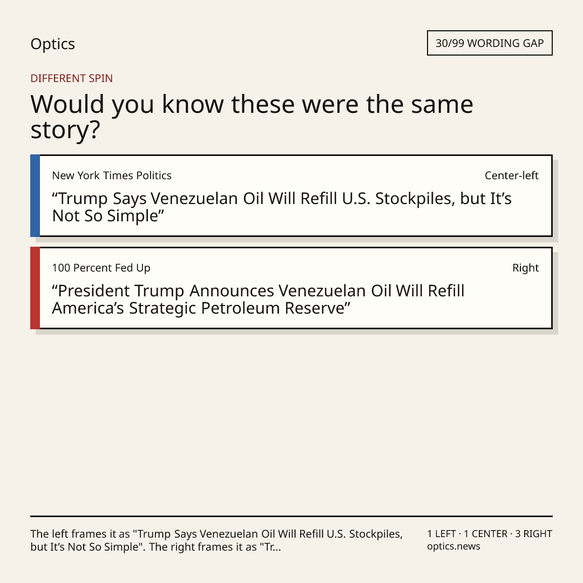Viewport: 583px width, 583px height.
Task: Click the Center-left bias label
Action: click(511, 175)
